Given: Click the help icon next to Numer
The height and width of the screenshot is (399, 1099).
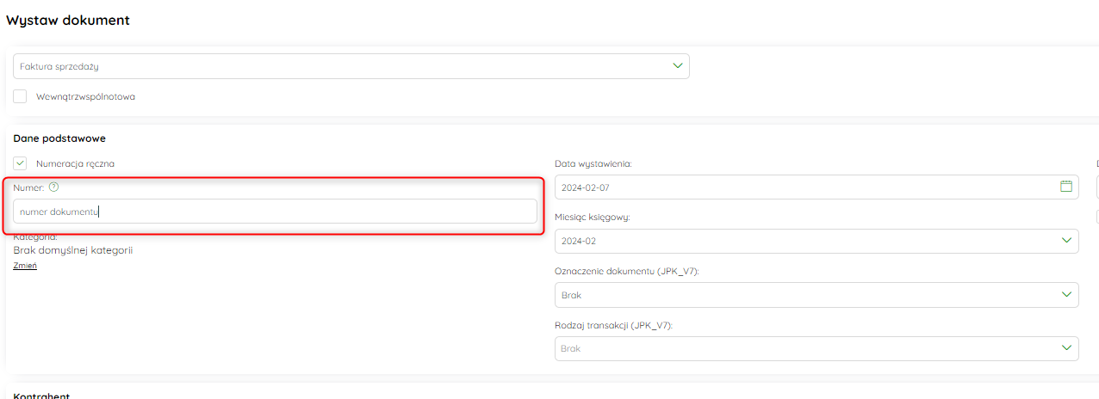Looking at the screenshot, I should (53, 187).
